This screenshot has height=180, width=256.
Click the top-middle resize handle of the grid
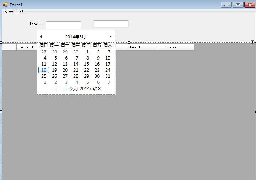pyautogui.click(x=129, y=42)
